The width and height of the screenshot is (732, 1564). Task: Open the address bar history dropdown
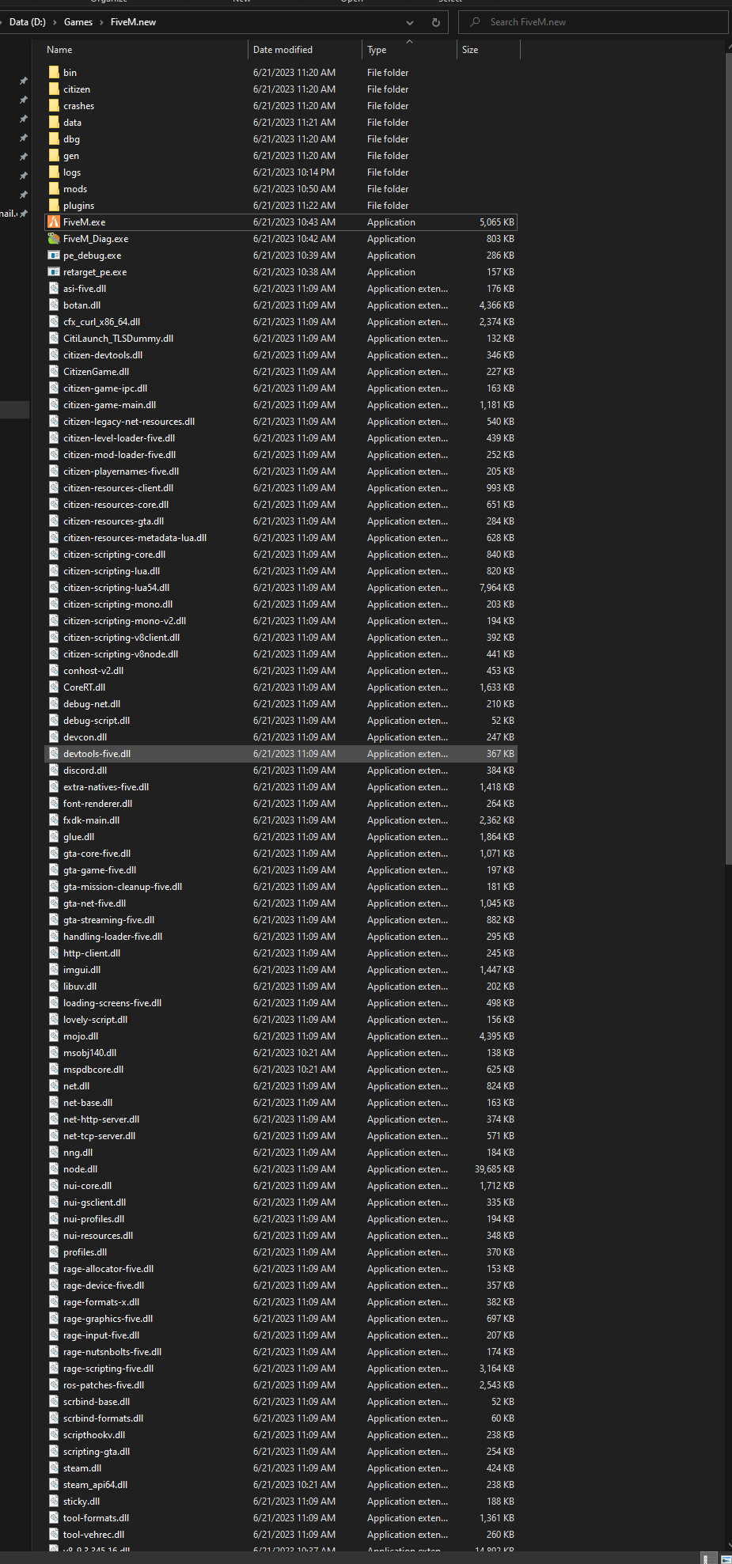(x=409, y=22)
